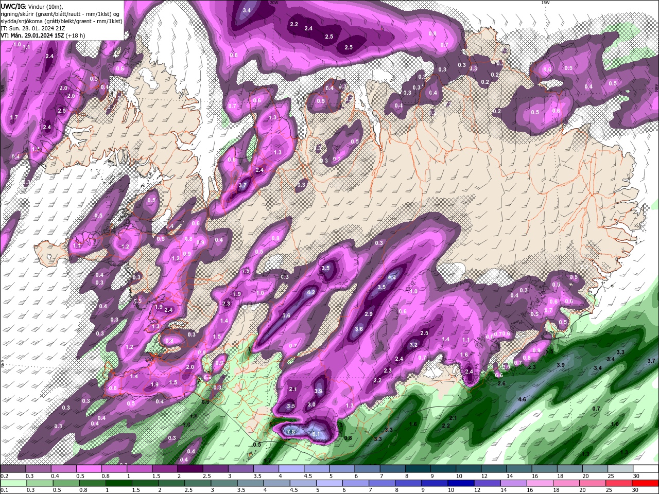Click the pink 16–18 rain legend swatch
The width and height of the screenshot is (659, 494).
pyautogui.click(x=540, y=483)
